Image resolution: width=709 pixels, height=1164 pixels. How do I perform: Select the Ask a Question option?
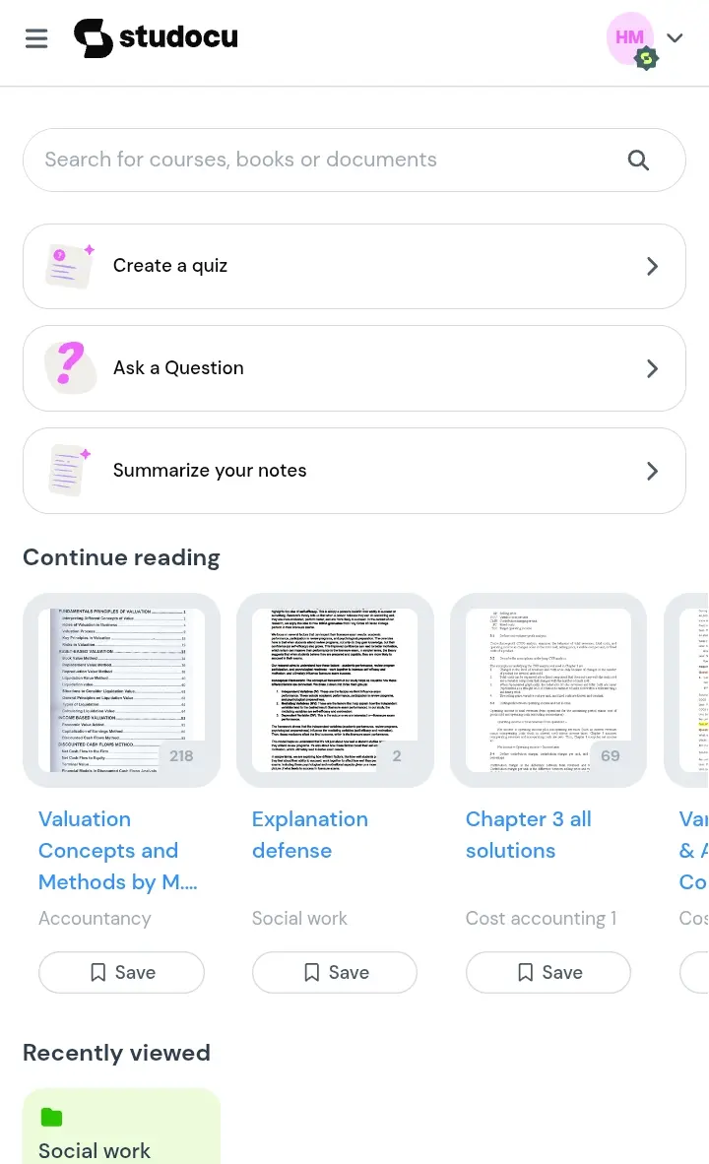pos(354,368)
